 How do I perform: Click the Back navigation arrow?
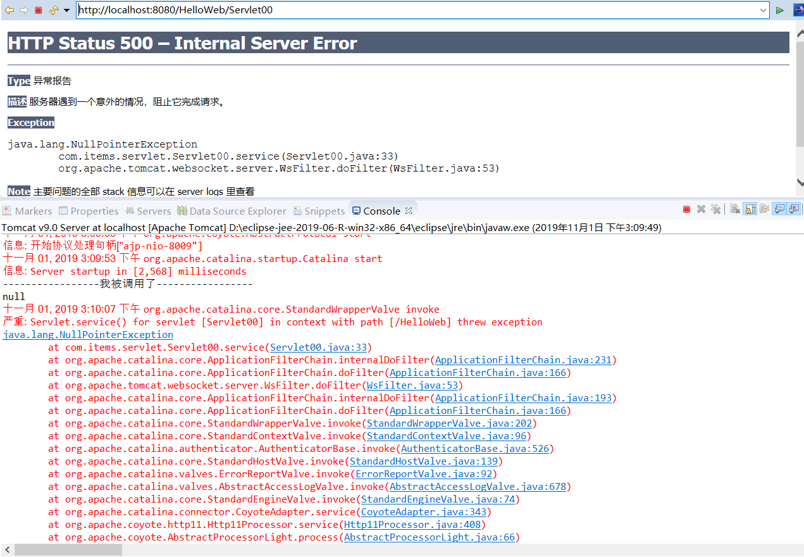click(x=8, y=10)
